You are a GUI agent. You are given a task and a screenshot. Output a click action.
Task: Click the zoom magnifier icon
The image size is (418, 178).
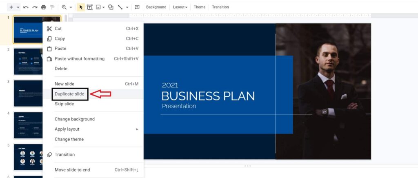click(x=64, y=7)
